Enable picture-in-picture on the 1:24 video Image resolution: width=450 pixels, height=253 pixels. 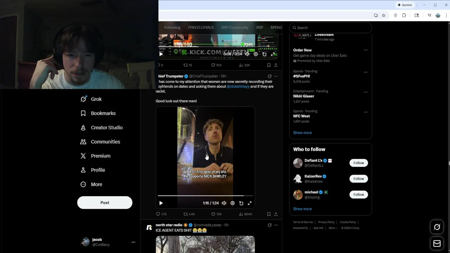[x=241, y=203]
